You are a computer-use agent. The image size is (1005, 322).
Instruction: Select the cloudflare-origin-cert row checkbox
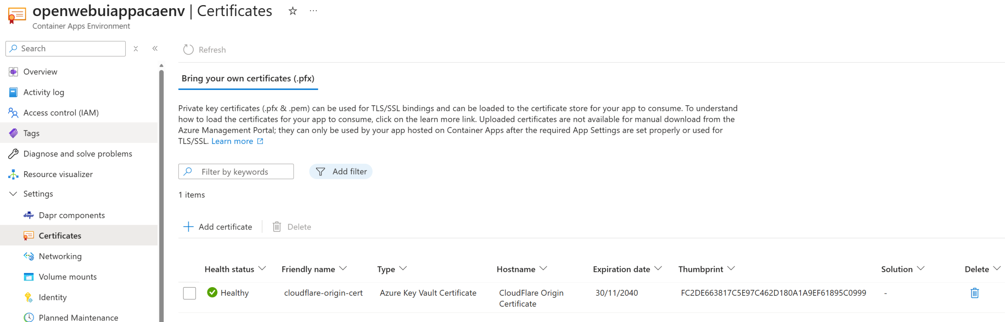click(x=189, y=293)
